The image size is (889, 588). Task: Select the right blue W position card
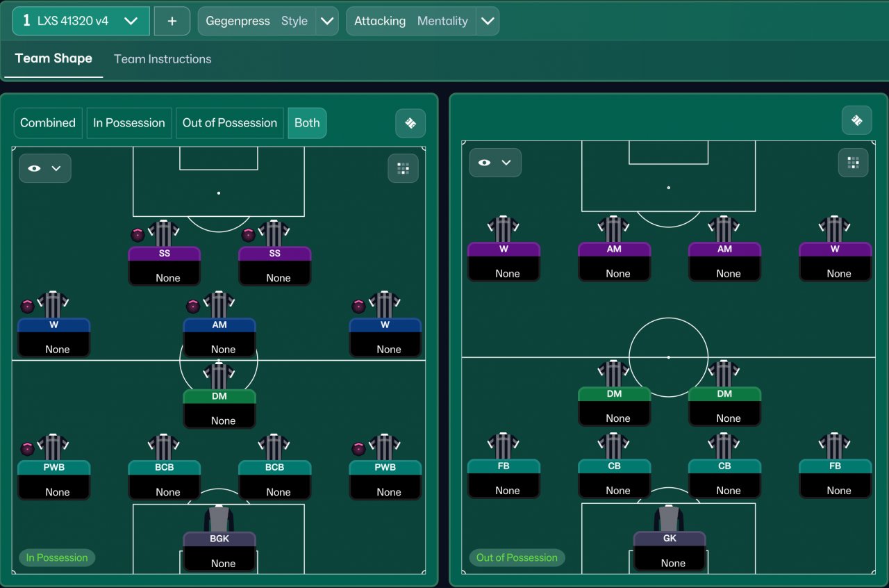[x=385, y=338]
